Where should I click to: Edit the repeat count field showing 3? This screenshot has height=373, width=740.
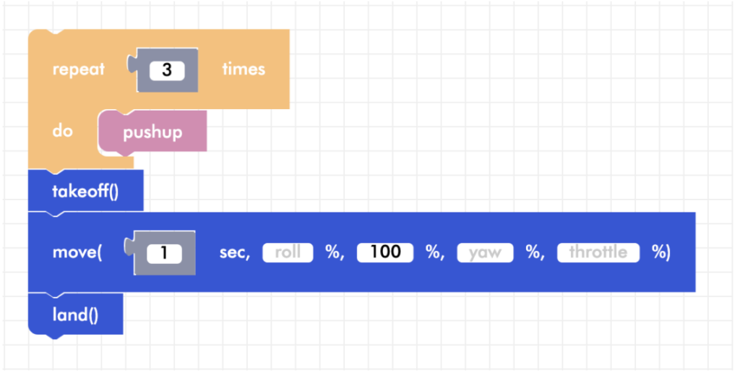pyautogui.click(x=167, y=70)
